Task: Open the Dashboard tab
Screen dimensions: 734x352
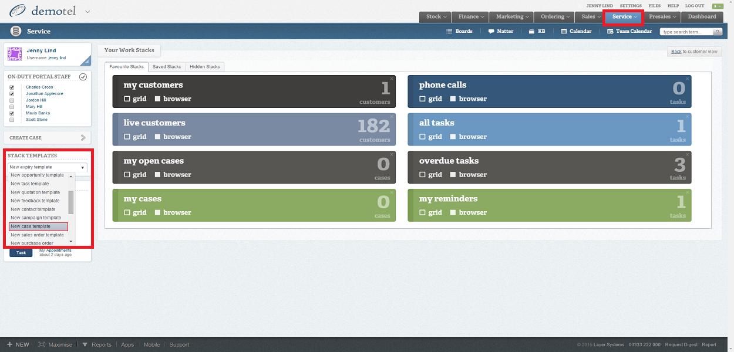Action: [702, 16]
